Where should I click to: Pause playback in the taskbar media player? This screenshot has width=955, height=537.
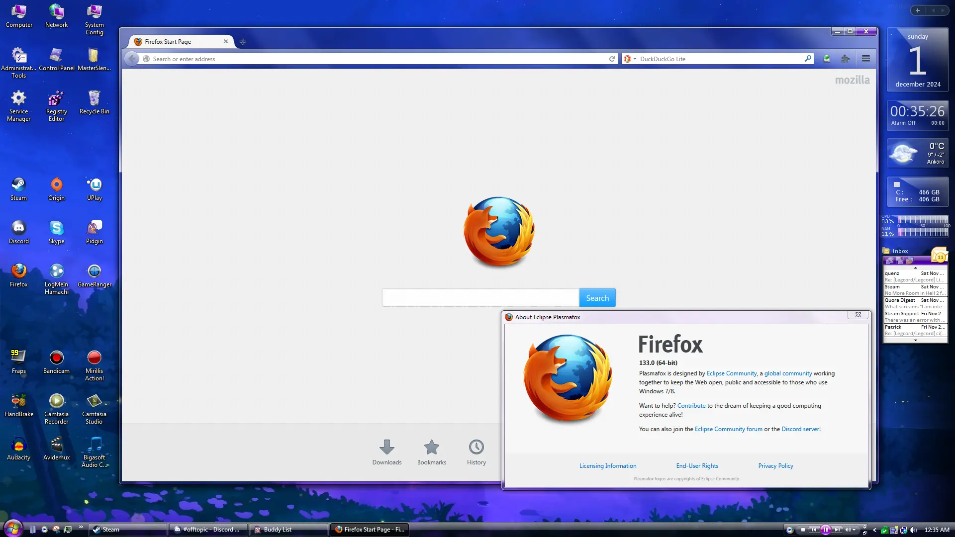(x=825, y=530)
